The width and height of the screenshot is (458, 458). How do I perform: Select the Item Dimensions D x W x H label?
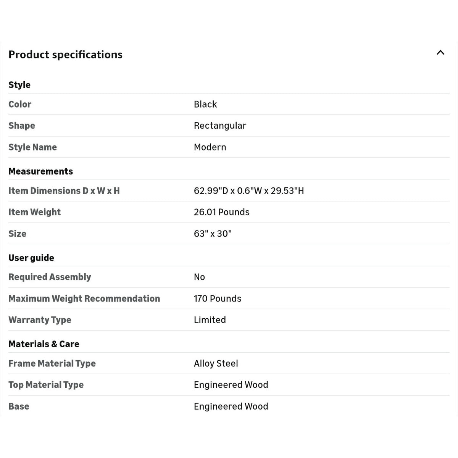coord(64,190)
